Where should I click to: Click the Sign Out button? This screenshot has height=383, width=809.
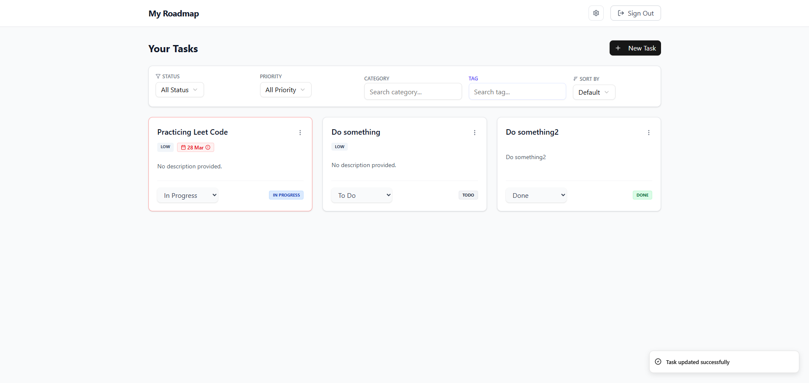(x=635, y=13)
